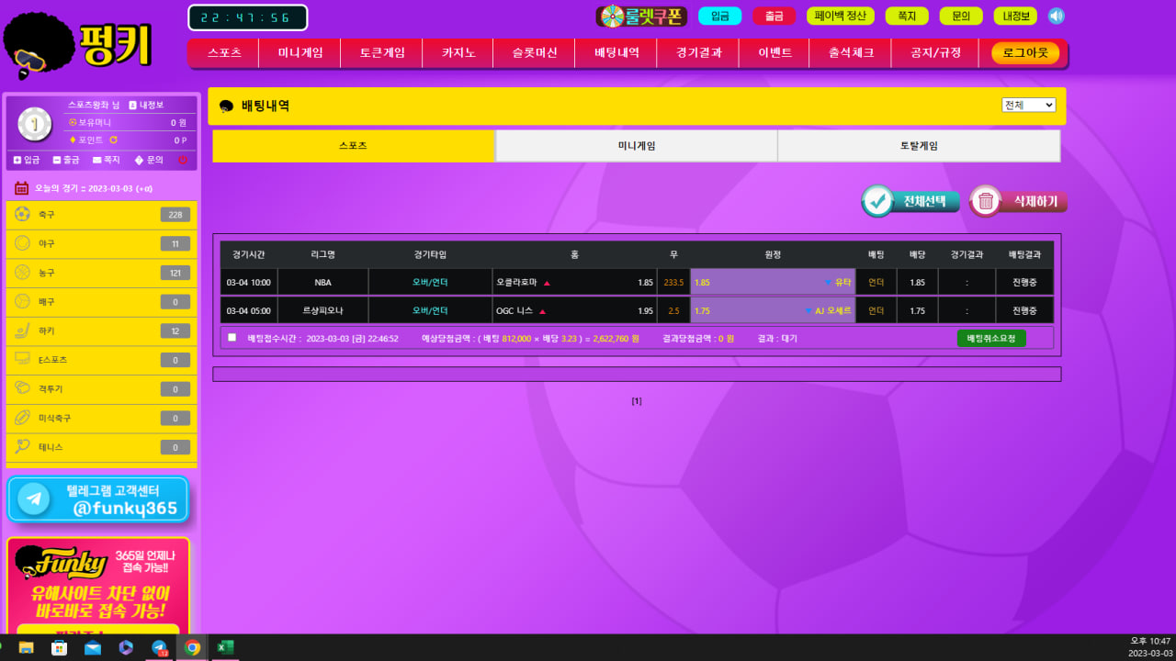Open the Telegram customer center banner

pyautogui.click(x=98, y=499)
